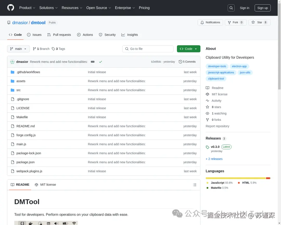Open the 5 Commits history
The image size is (281, 225).
point(187,62)
